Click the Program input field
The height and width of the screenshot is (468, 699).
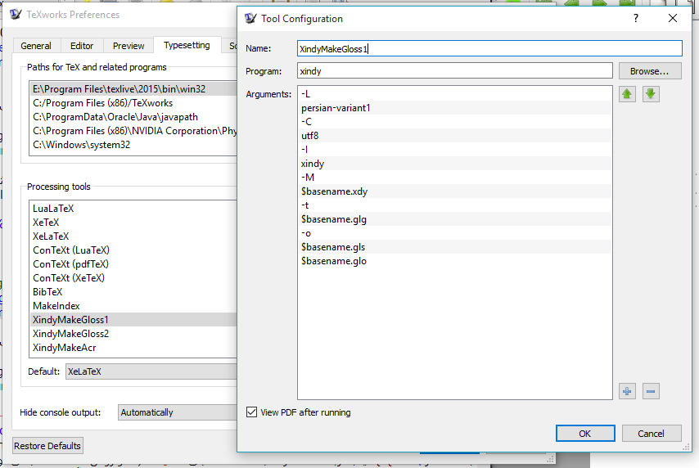(454, 71)
